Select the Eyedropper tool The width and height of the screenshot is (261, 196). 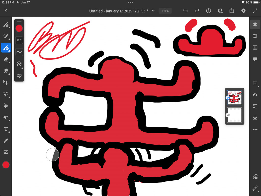point(6,141)
